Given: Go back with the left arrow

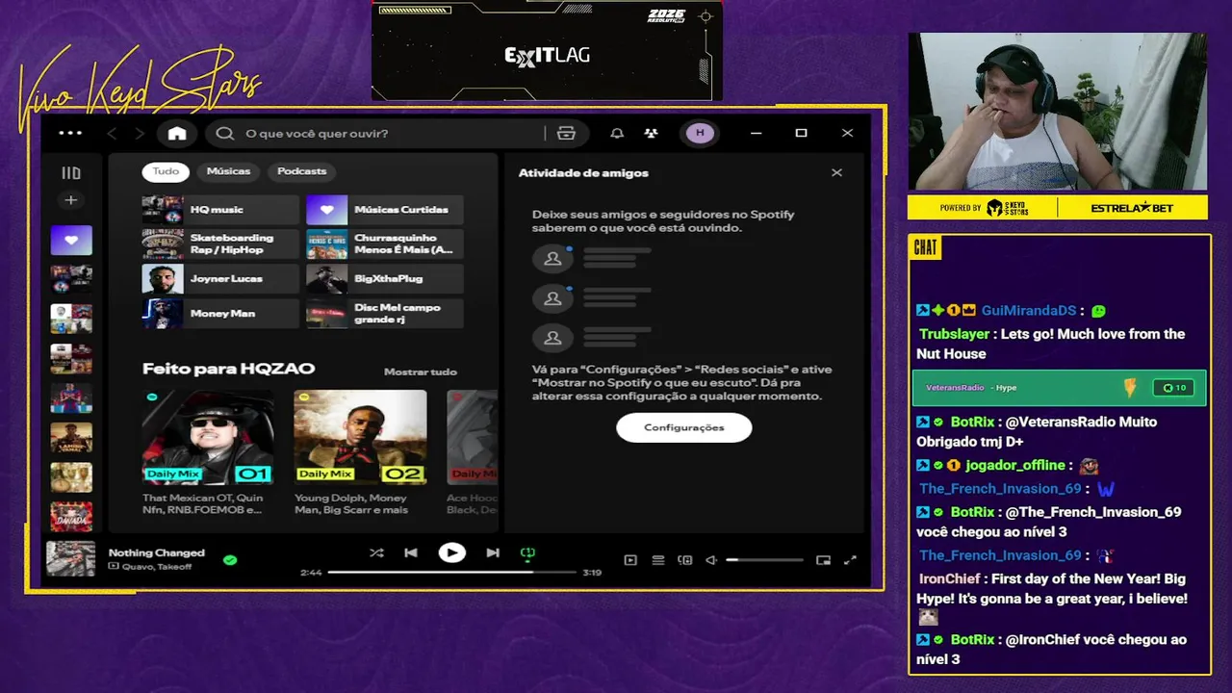Looking at the screenshot, I should point(112,133).
